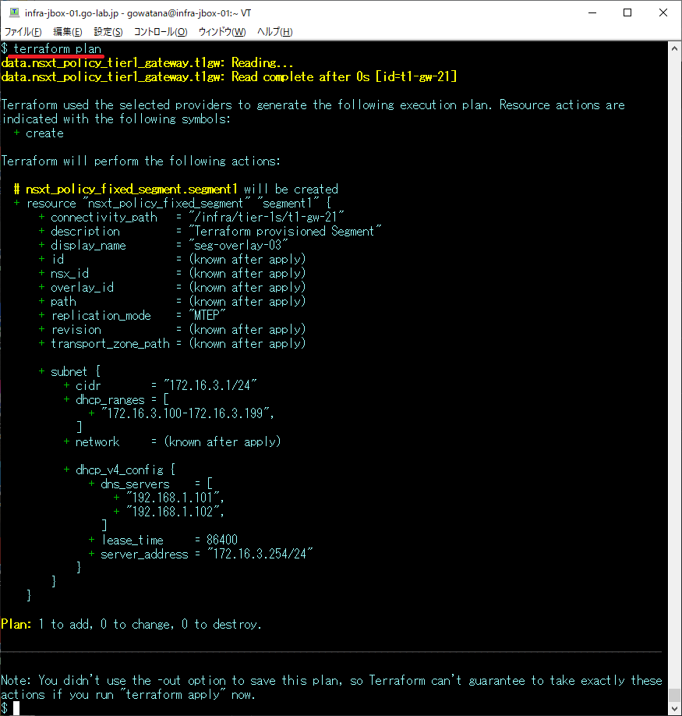Open the ファイル(F) menu
682x716 pixels.
pyautogui.click(x=23, y=31)
